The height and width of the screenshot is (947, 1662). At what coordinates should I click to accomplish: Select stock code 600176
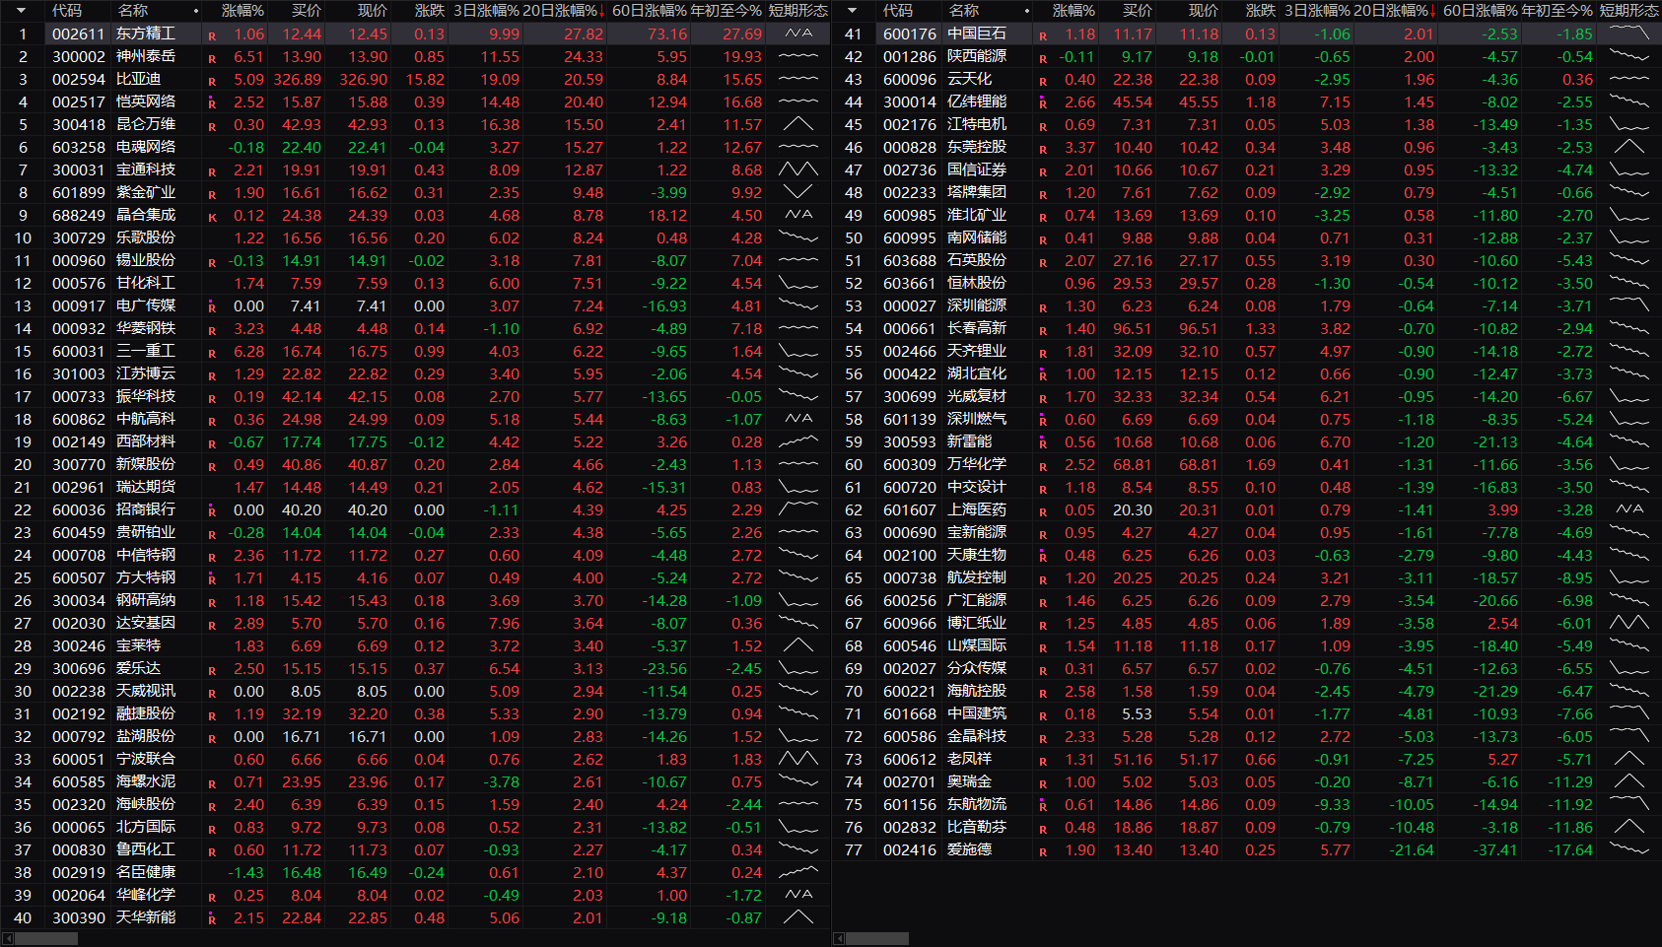click(910, 34)
